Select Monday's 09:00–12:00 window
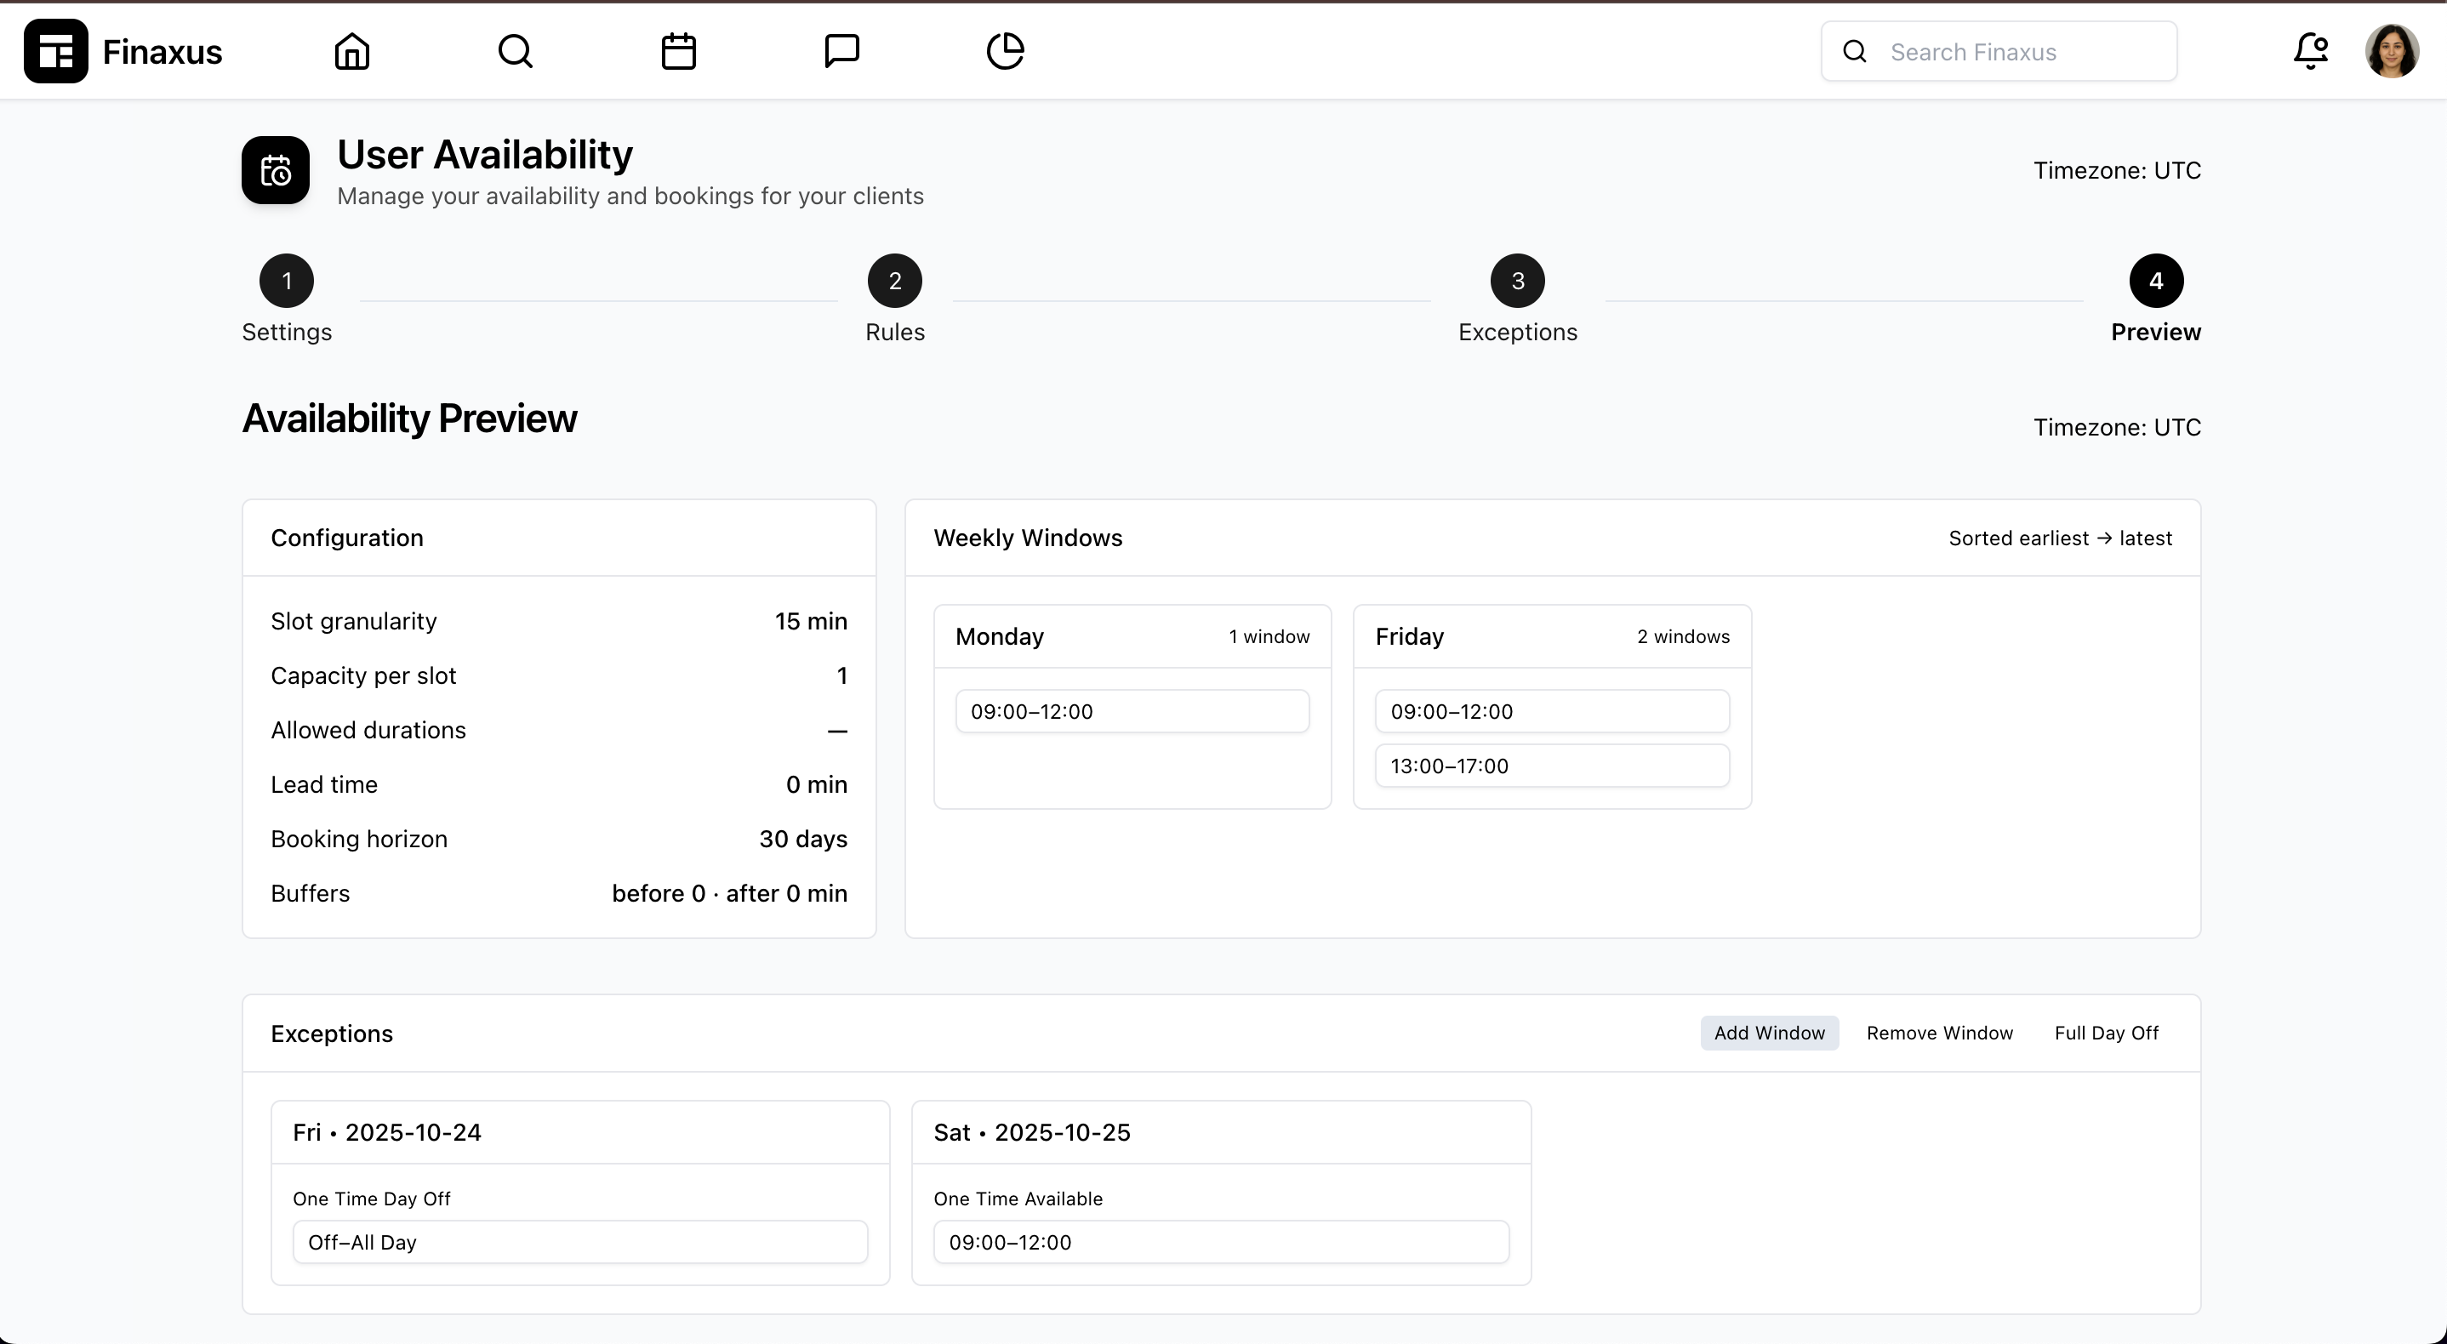Image resolution: width=2447 pixels, height=1344 pixels. 1132,710
